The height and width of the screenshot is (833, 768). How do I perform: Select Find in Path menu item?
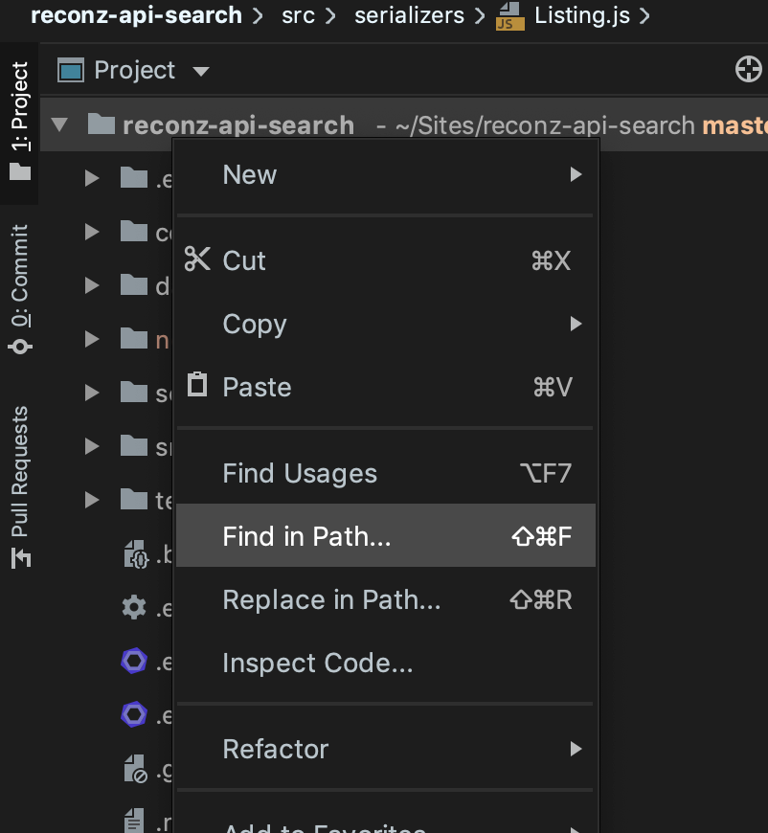tap(383, 536)
